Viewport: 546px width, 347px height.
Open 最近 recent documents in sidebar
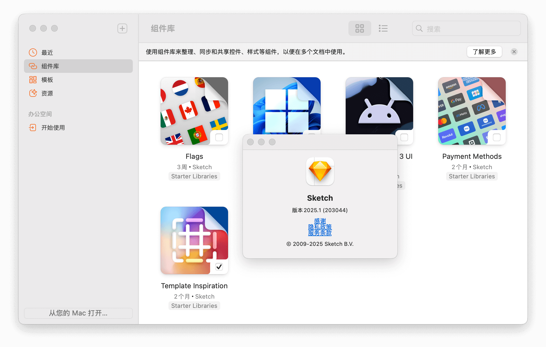click(47, 52)
